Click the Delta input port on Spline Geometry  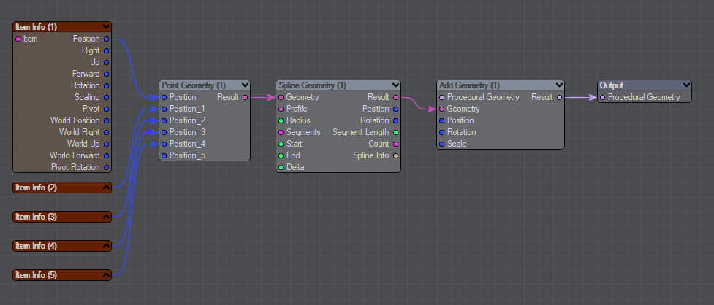(x=281, y=167)
